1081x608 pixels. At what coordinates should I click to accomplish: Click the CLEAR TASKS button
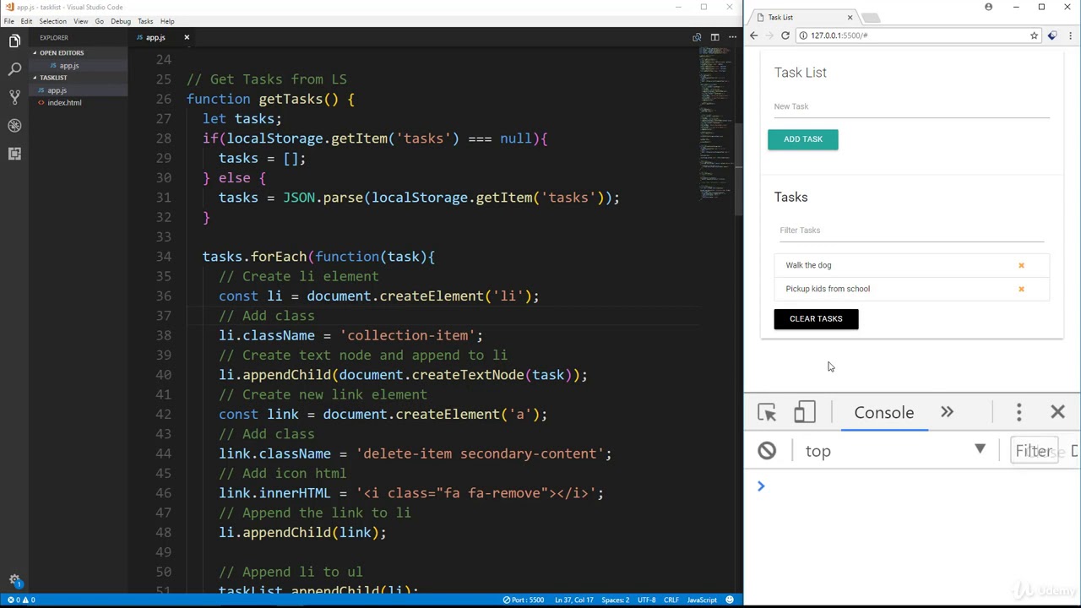pos(816,319)
